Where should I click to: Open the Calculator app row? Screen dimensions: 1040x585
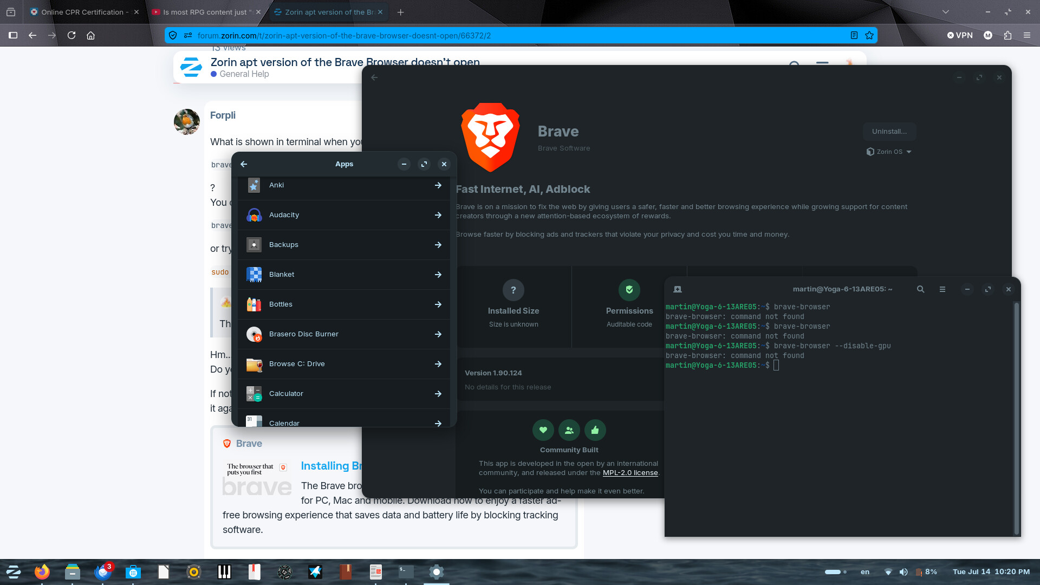point(344,394)
